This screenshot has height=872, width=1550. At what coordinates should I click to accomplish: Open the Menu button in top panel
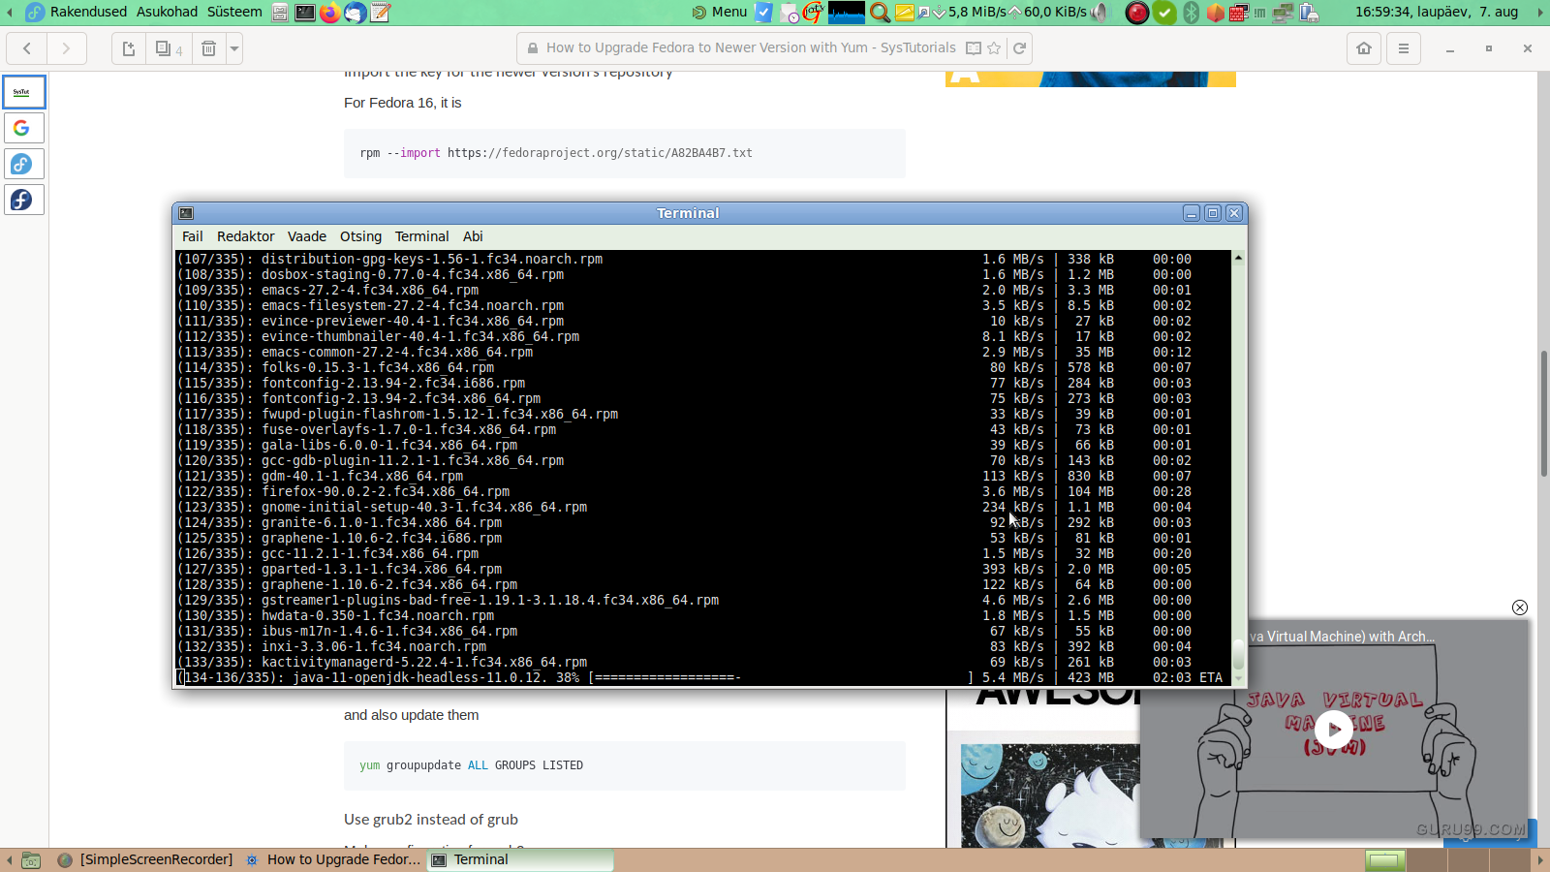(719, 12)
